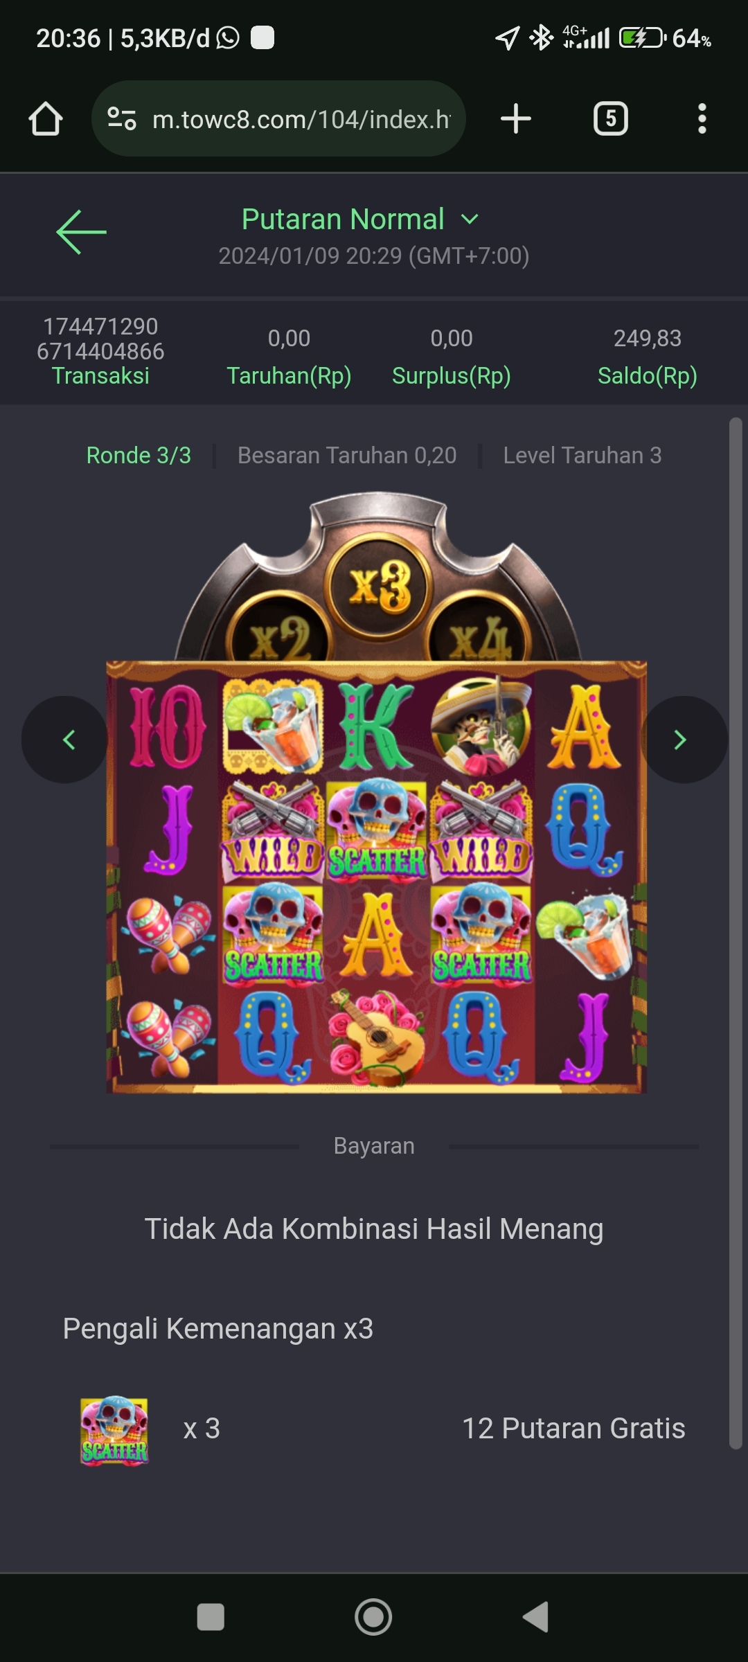
Task: Click the x3 multiplier badge
Action: point(380,586)
